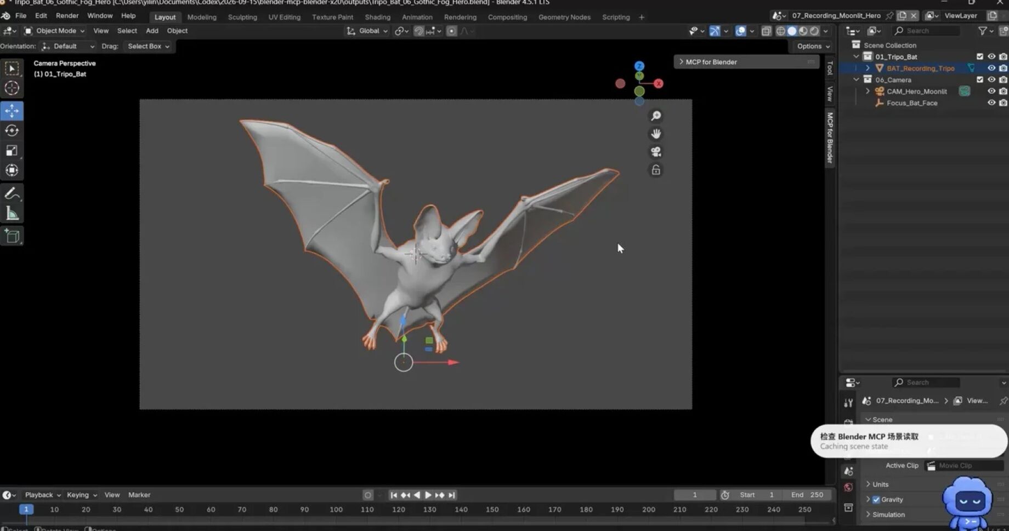The image size is (1009, 531).
Task: Open the Select Box drag dropdown
Action: (148, 46)
